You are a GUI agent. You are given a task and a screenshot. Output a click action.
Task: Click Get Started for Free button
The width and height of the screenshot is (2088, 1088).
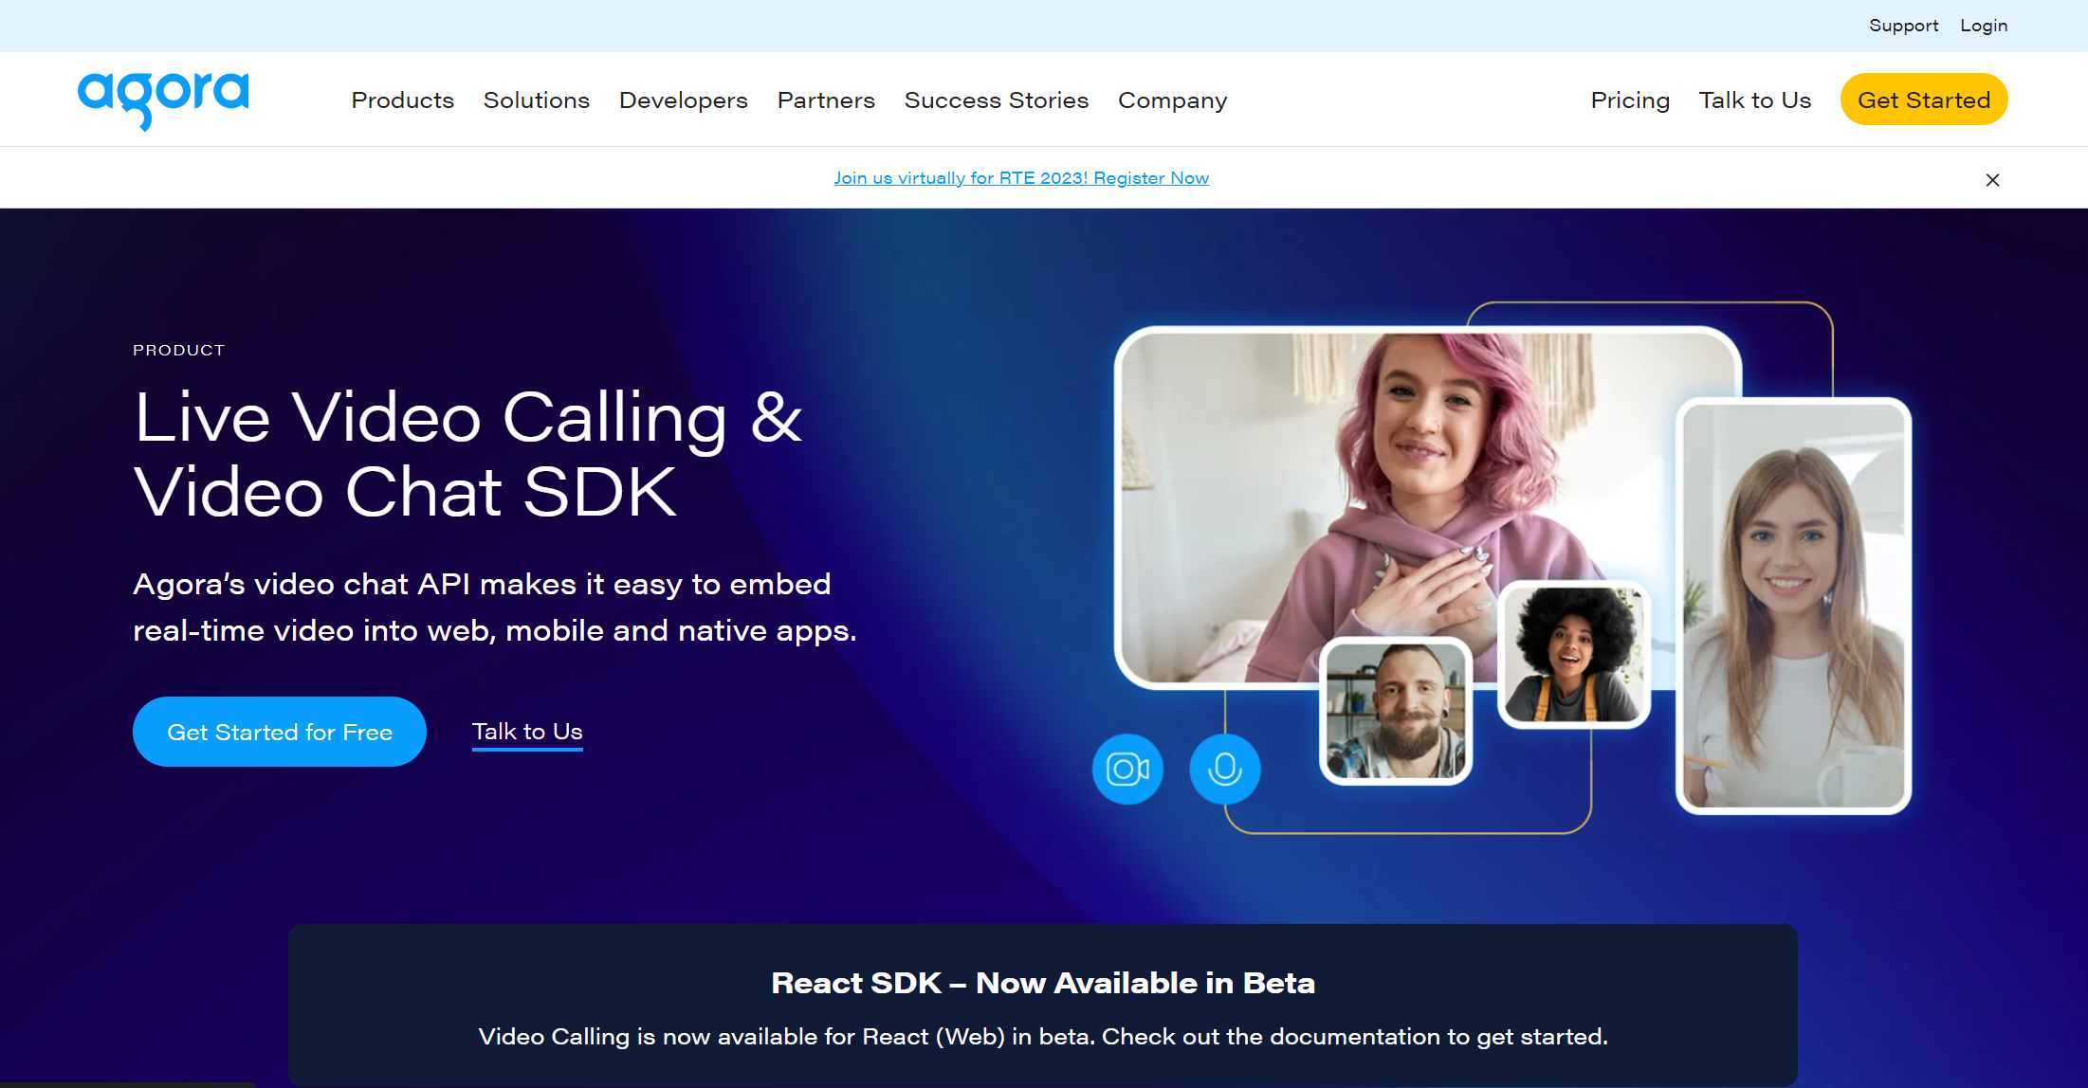pos(280,732)
